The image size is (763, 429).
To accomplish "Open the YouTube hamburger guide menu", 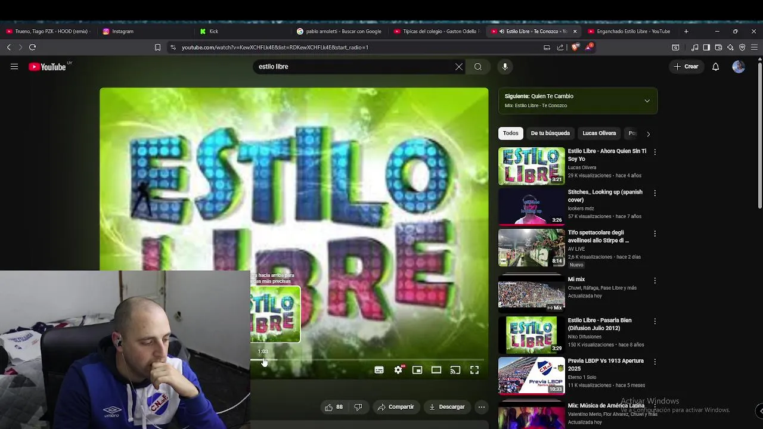I will pos(14,67).
